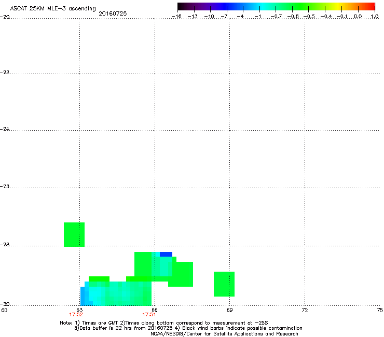Click the red end of the color scale bar
The image size is (384, 337).
coord(371,7)
